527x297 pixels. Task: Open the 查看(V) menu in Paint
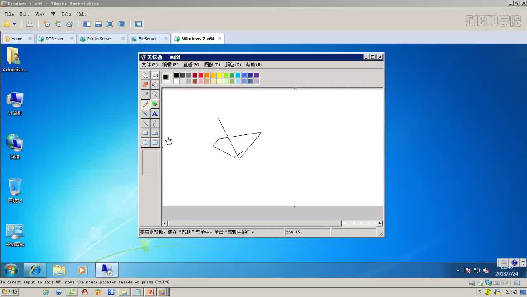[191, 65]
